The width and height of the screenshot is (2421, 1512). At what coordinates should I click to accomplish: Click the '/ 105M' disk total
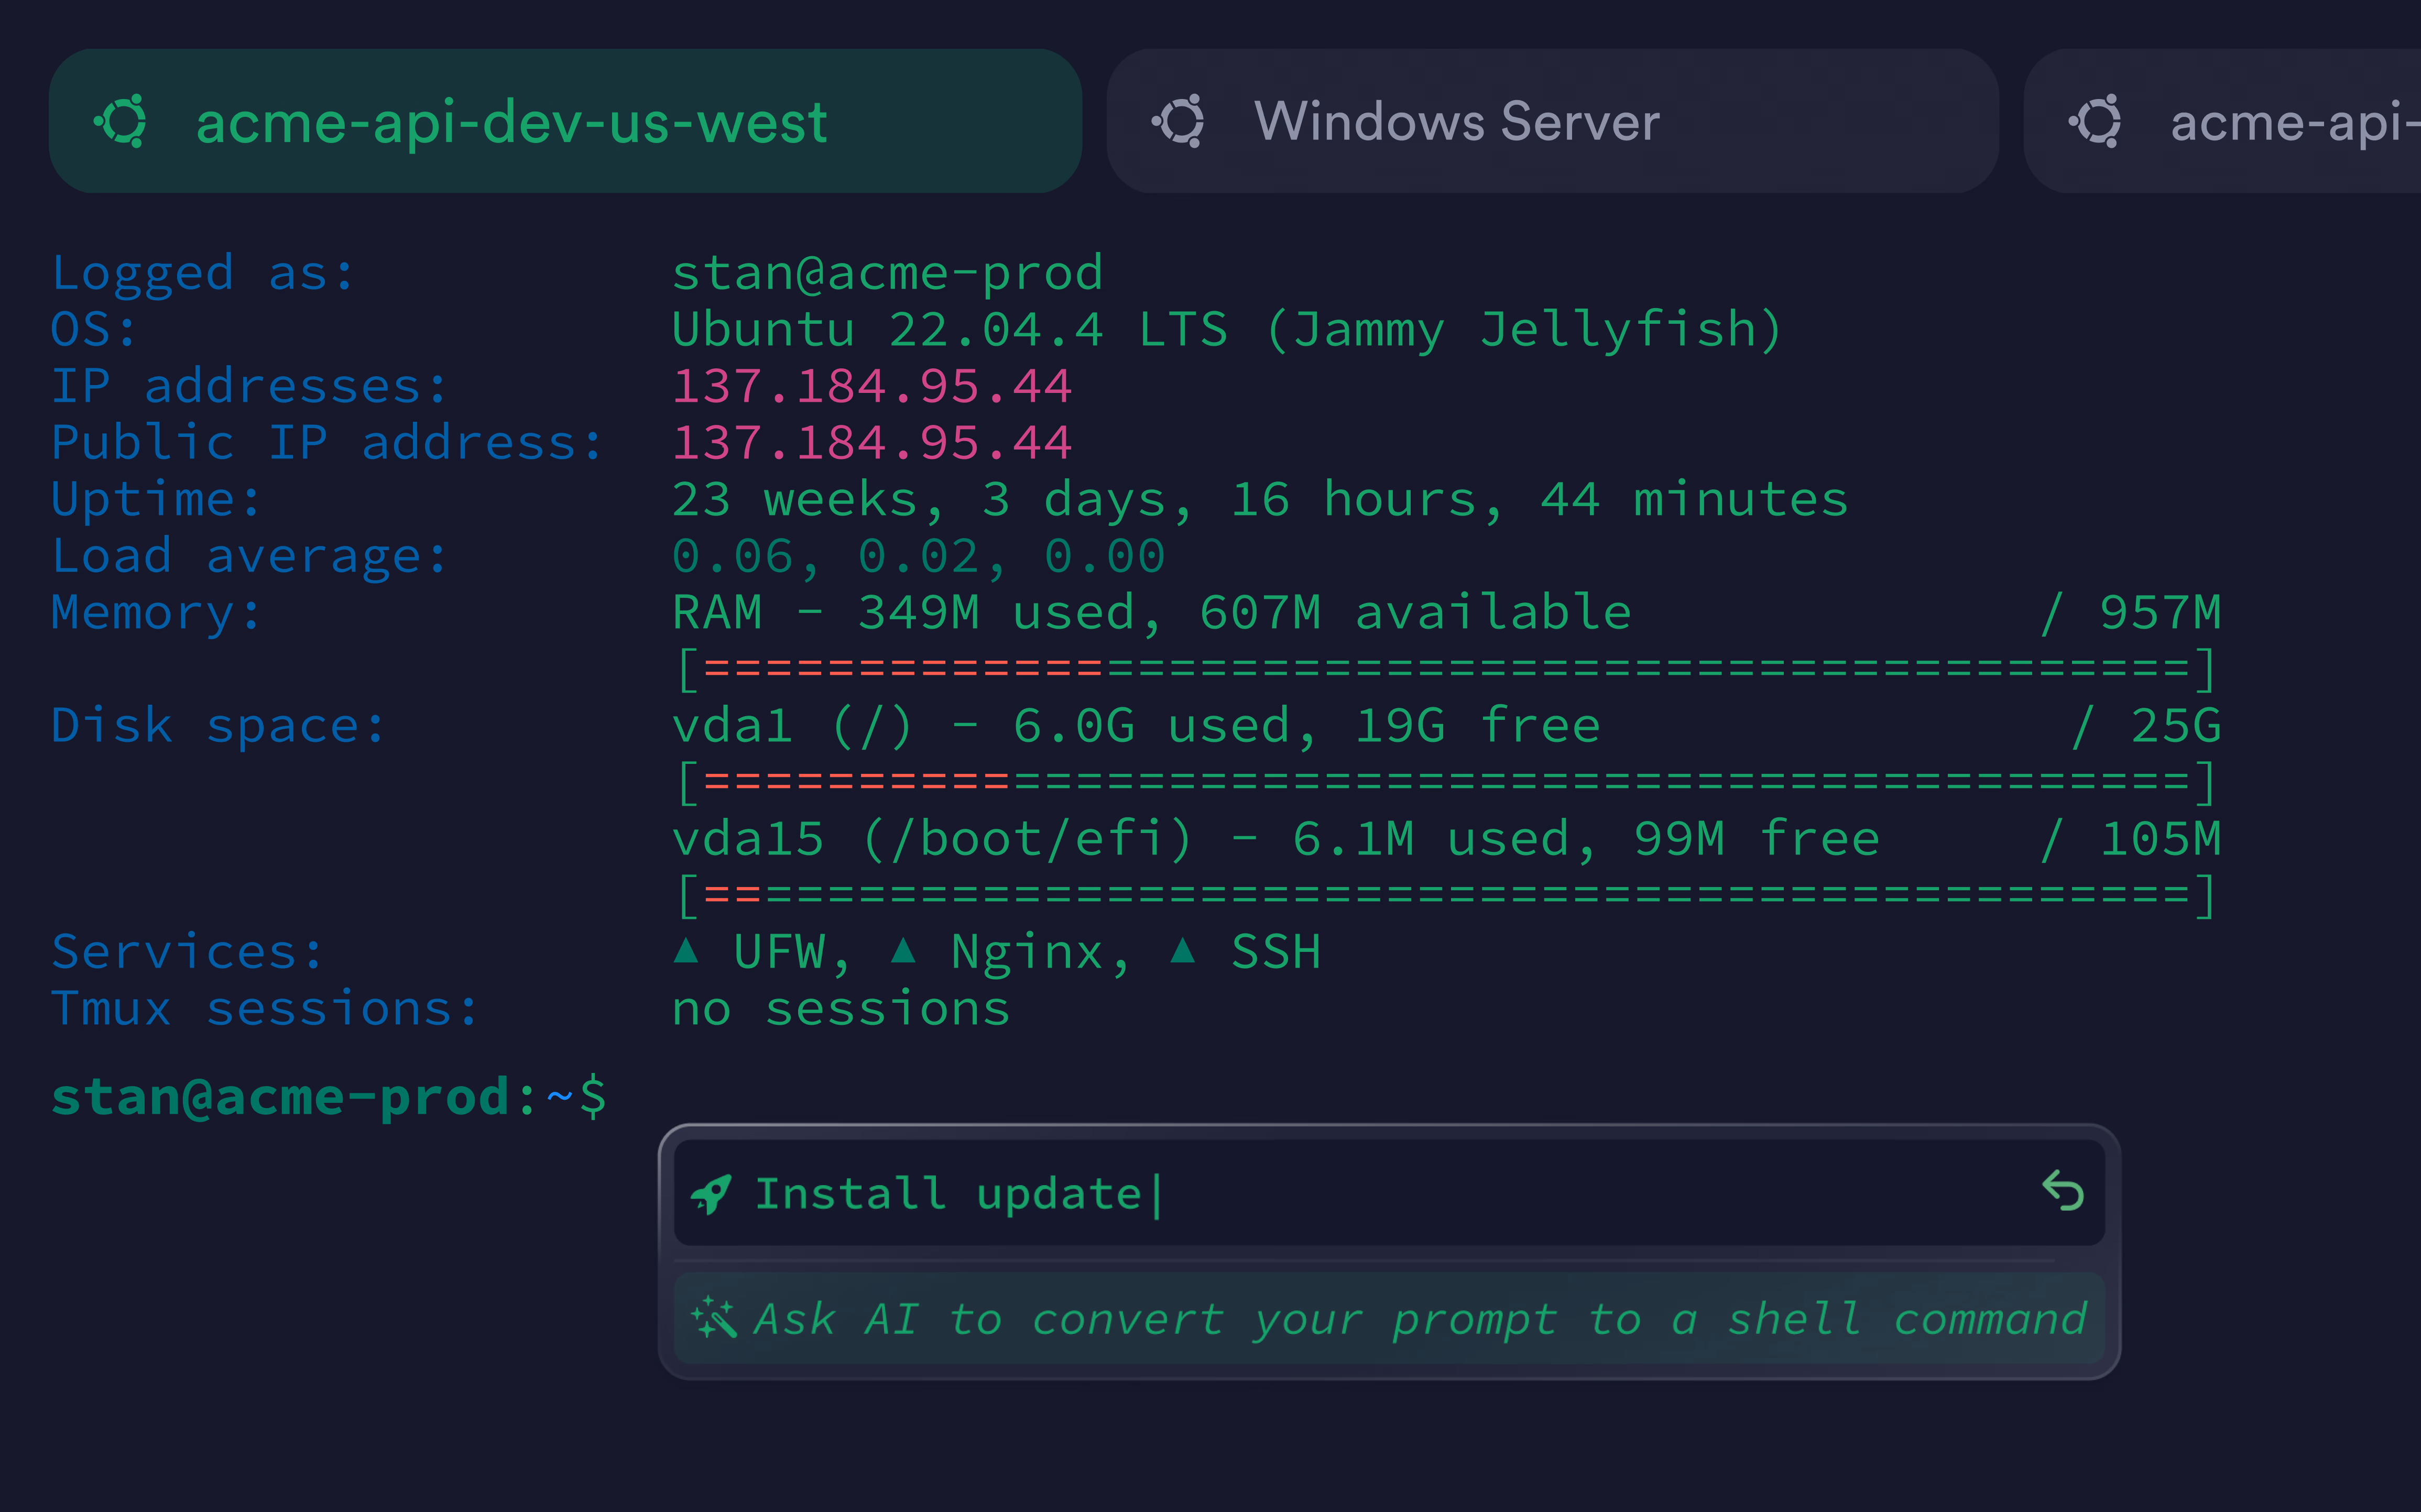pyautogui.click(x=2130, y=838)
